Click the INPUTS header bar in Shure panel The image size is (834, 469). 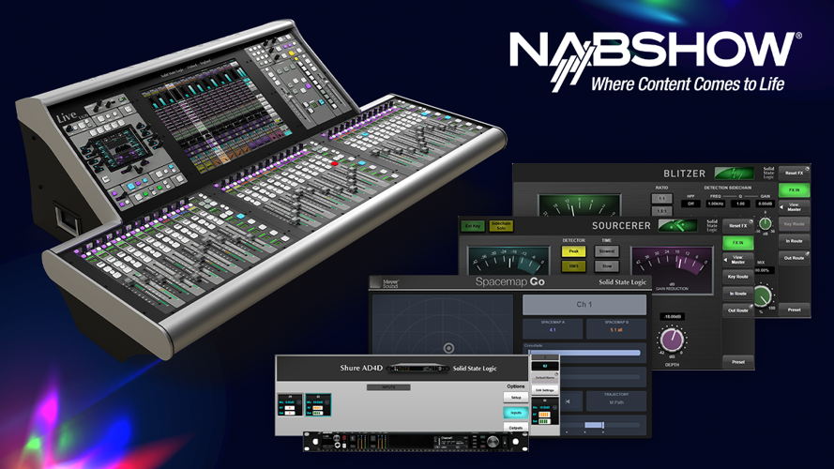click(388, 387)
